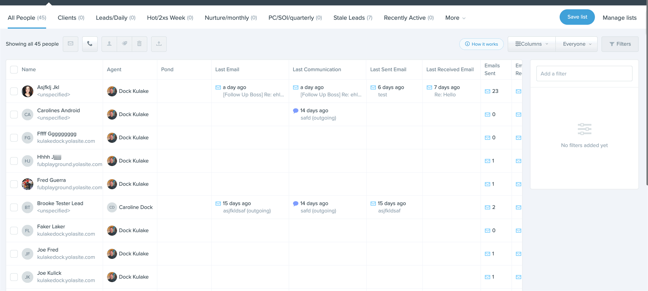Open the Hot/2xs Week tab
Screen dimensions: 648x291
pos(170,18)
